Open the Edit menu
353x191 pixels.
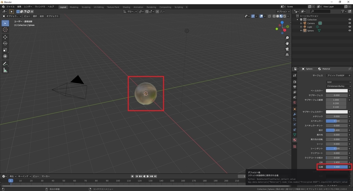tap(19, 6)
